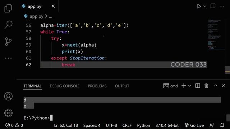Click the terminal scrollbar thumb
This screenshot has width=230, height=129.
(228, 118)
